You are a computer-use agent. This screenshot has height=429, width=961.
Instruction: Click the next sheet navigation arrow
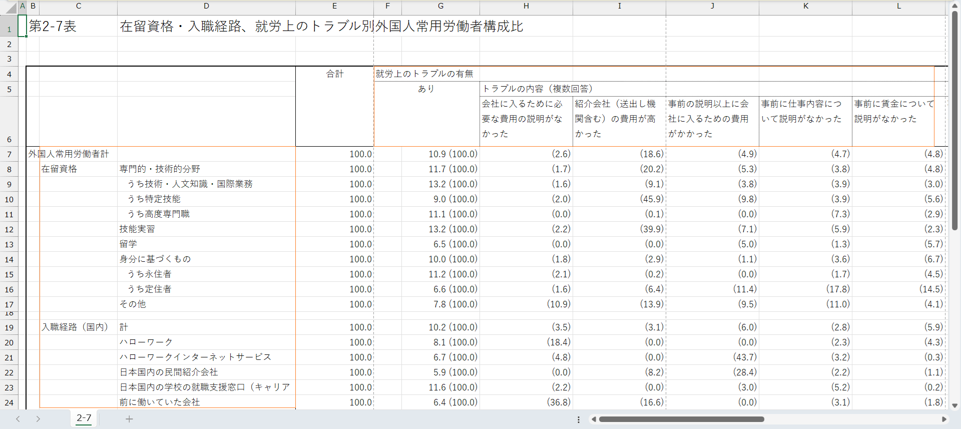coord(38,419)
